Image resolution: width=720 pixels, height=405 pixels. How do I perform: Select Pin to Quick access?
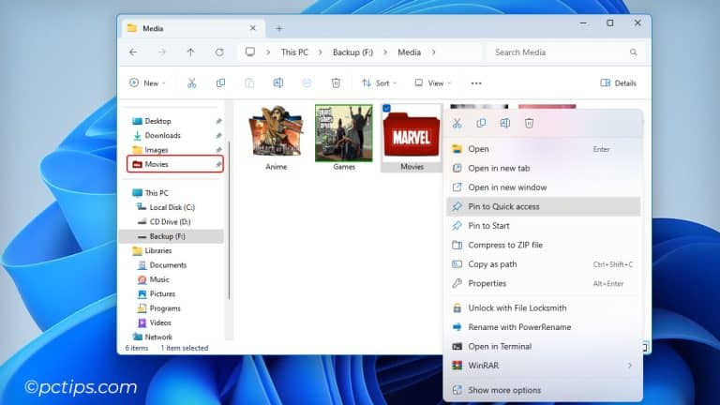(x=543, y=206)
